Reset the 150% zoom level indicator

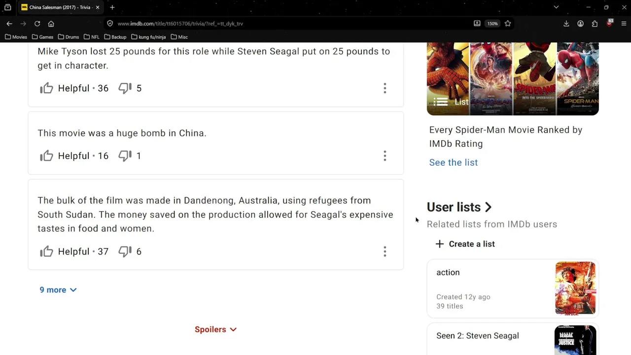coord(492,24)
